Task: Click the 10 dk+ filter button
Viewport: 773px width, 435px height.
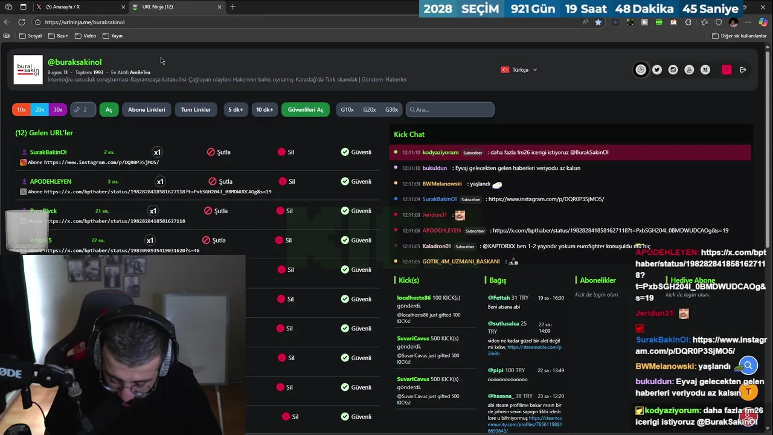Action: pos(265,109)
